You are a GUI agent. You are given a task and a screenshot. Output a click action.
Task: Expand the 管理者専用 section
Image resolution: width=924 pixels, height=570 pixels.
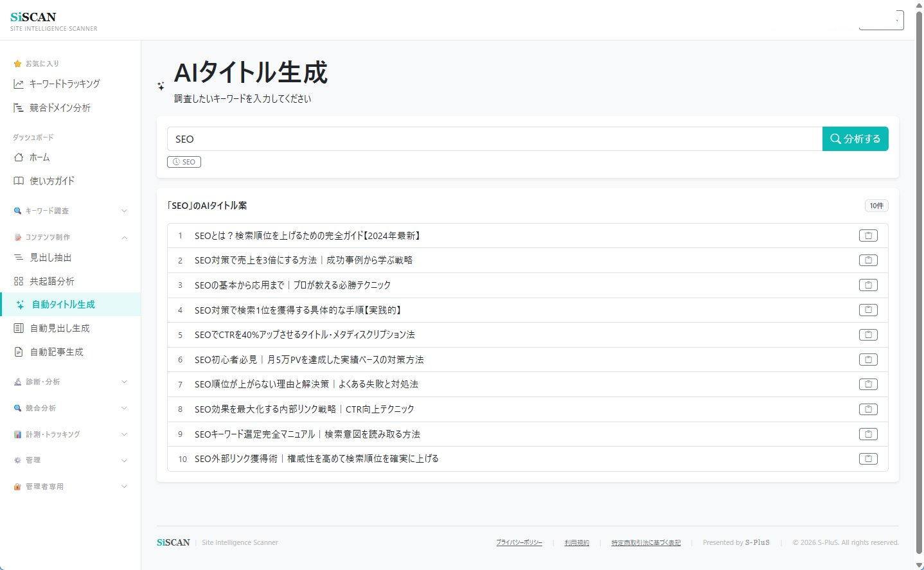click(x=71, y=486)
